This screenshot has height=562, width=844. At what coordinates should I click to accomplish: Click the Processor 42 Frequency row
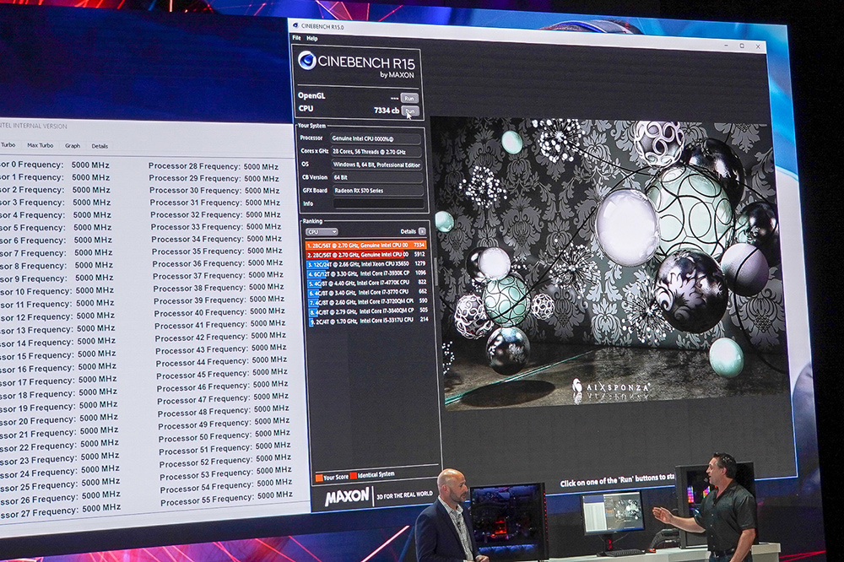coord(220,337)
